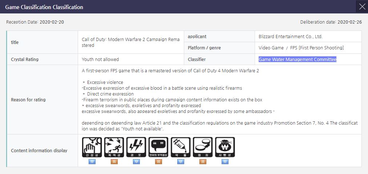Click the sexuality content icon with hand
The width and height of the screenshot is (368, 174).
[92, 147]
